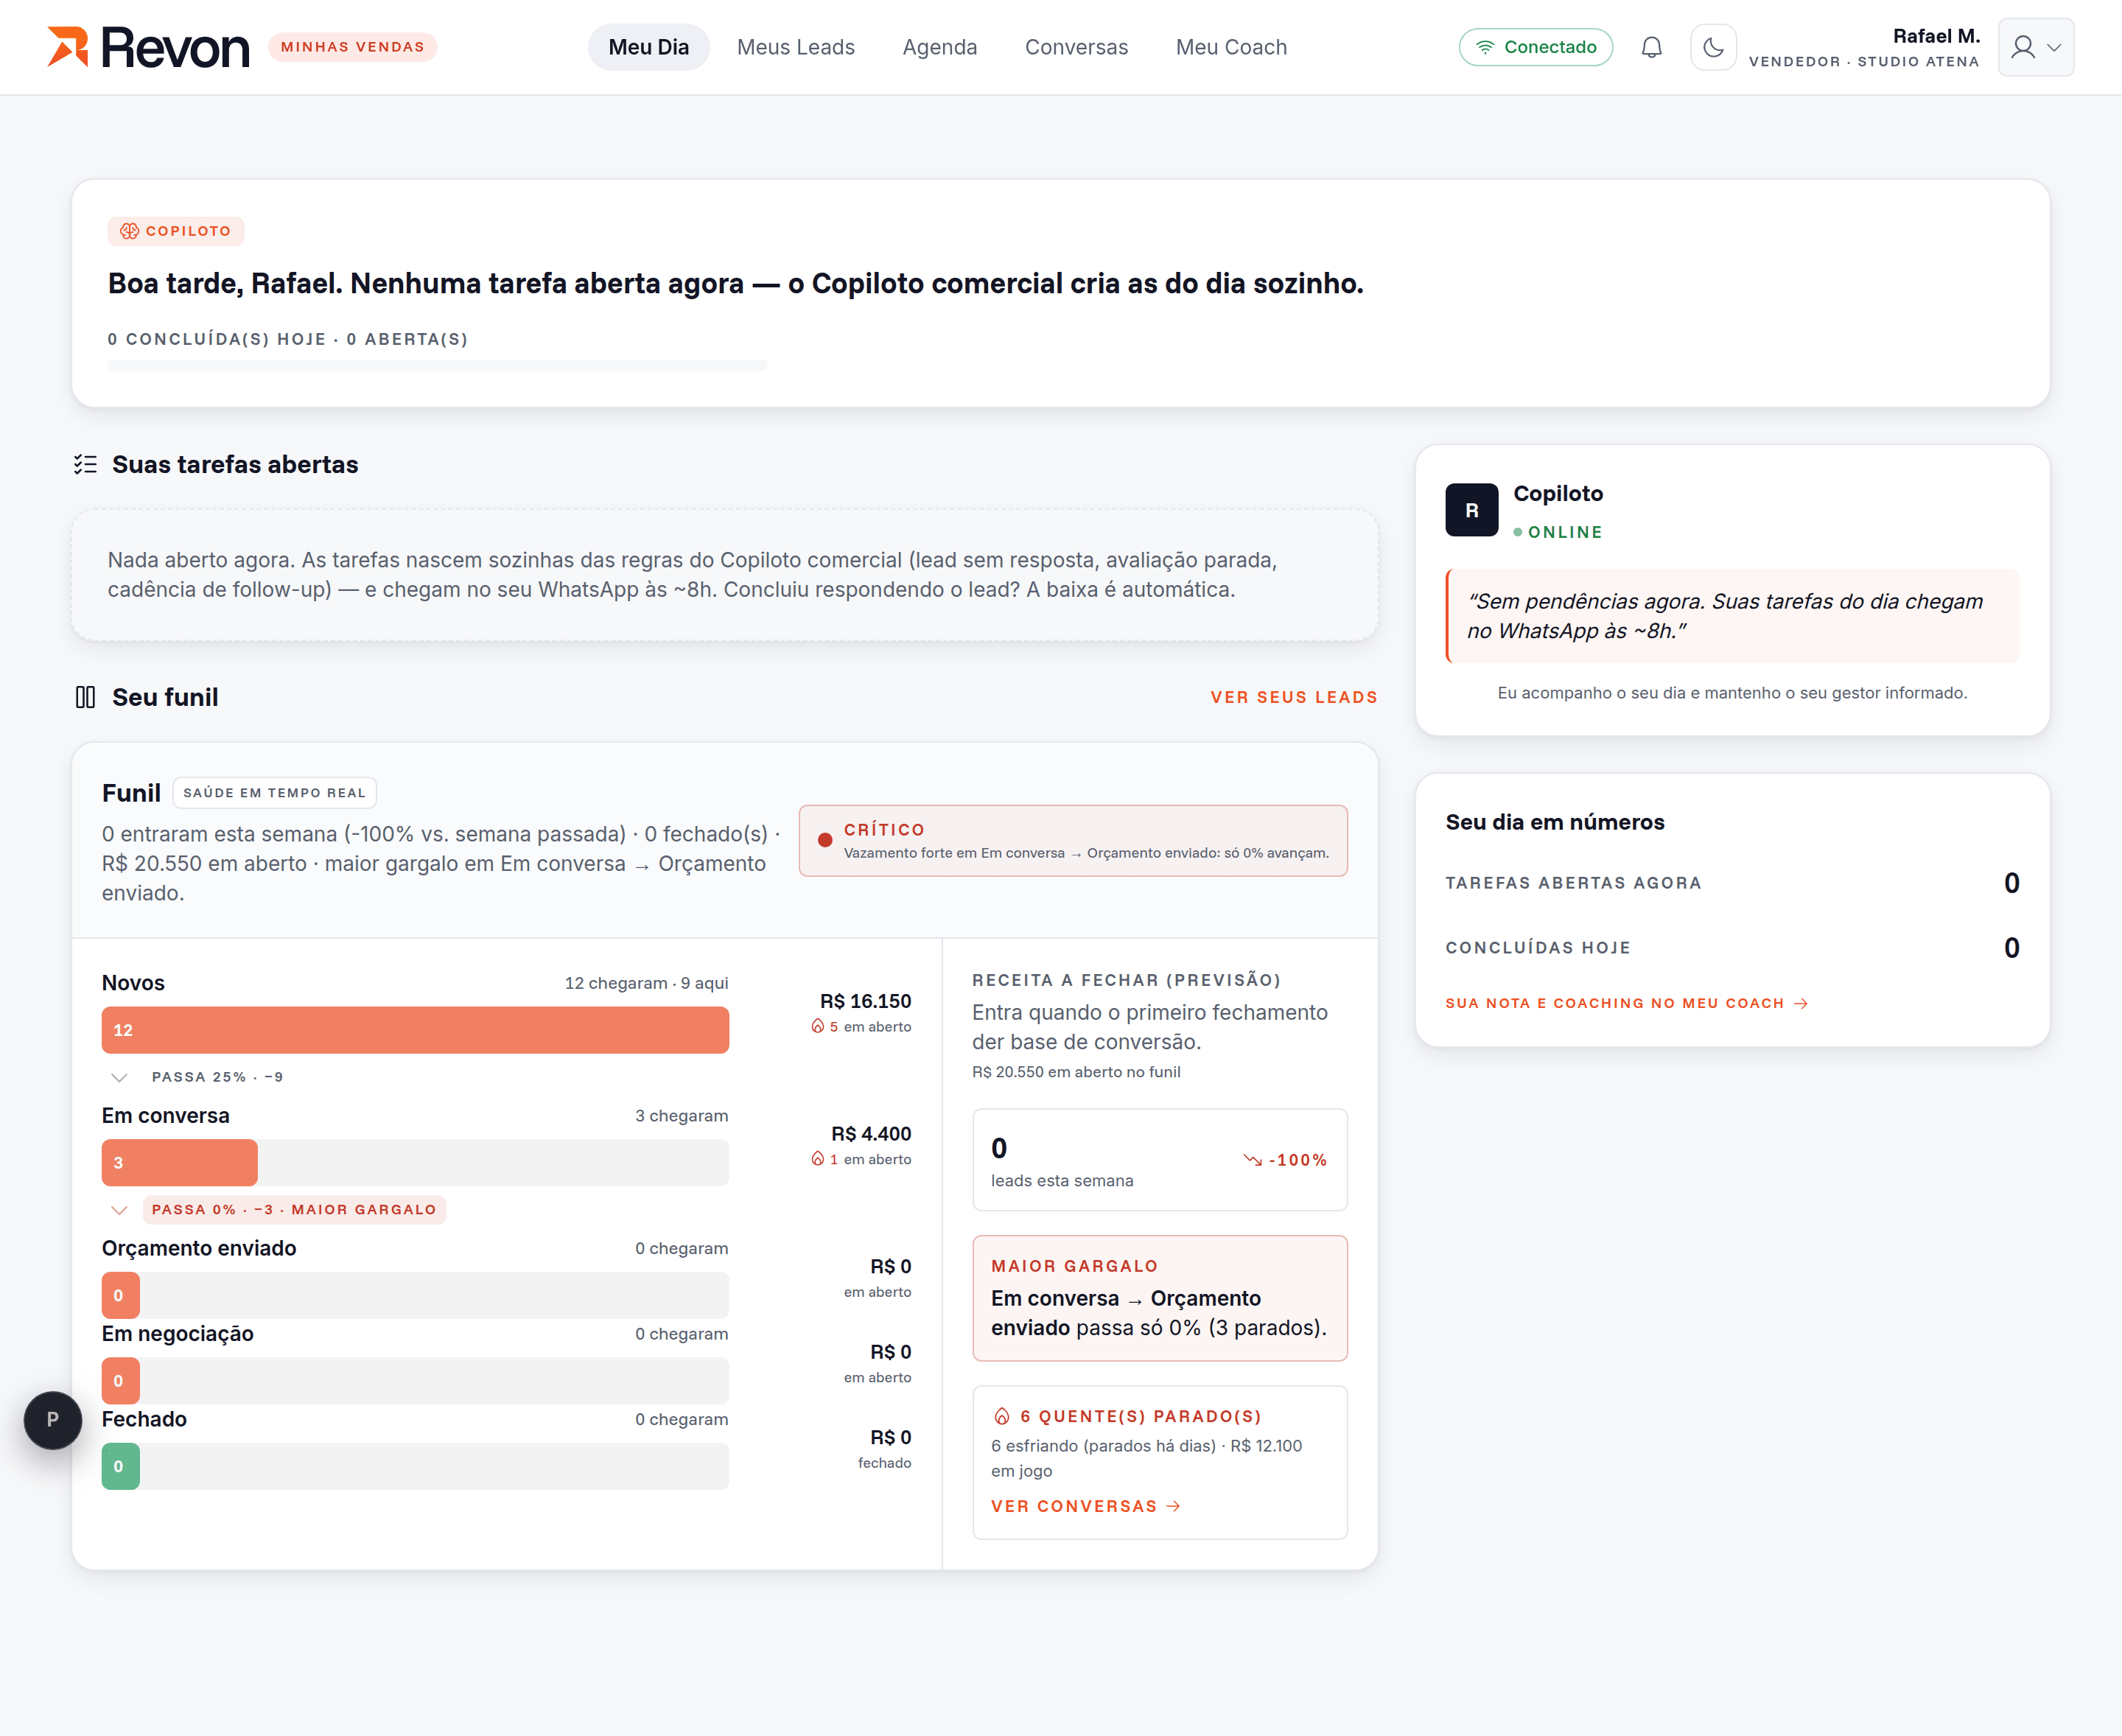
Task: Open the VER SEUS LEADS link
Action: [1294, 697]
